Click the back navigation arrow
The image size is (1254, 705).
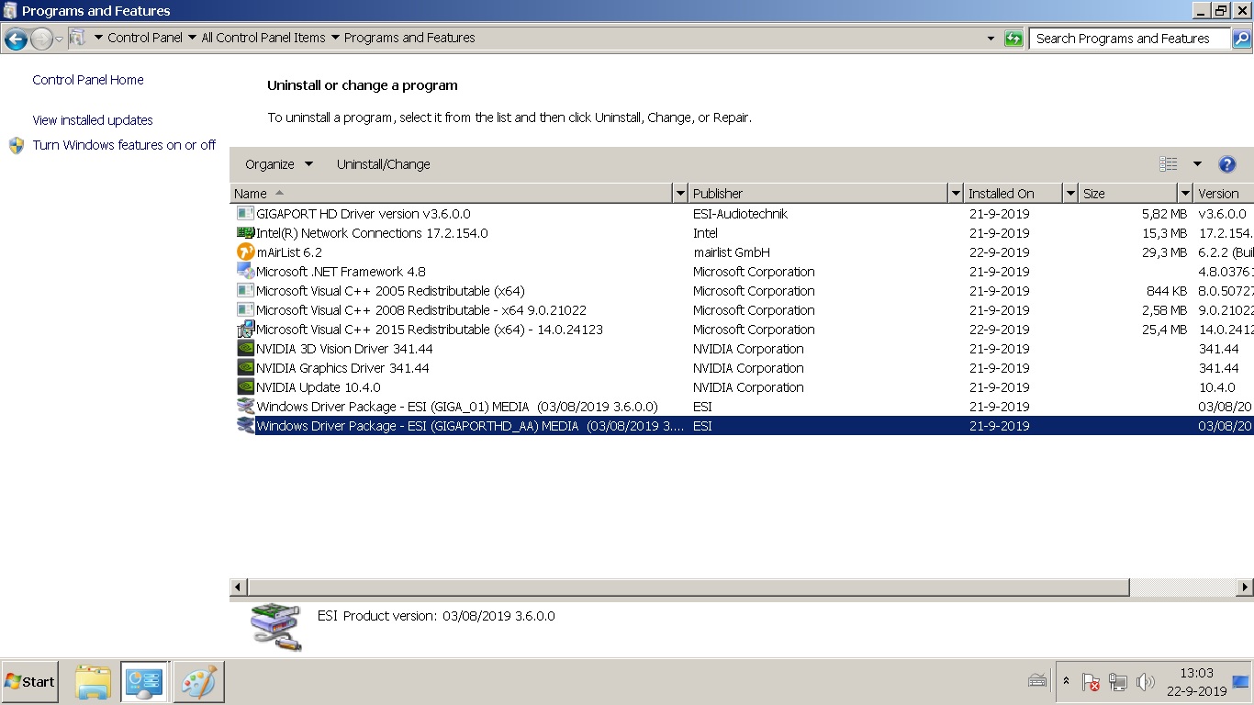16,39
